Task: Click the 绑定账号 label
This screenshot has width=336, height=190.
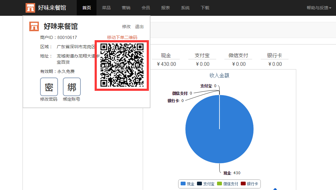Action: pos(71,99)
